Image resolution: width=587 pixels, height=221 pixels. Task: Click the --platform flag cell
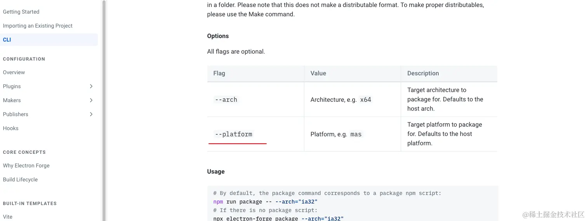[234, 134]
